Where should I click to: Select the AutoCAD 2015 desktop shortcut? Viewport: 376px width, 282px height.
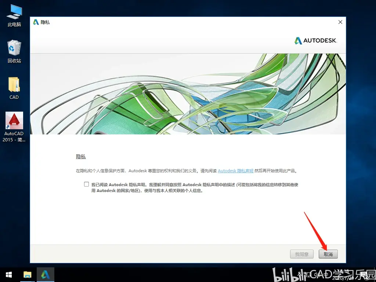click(14, 127)
